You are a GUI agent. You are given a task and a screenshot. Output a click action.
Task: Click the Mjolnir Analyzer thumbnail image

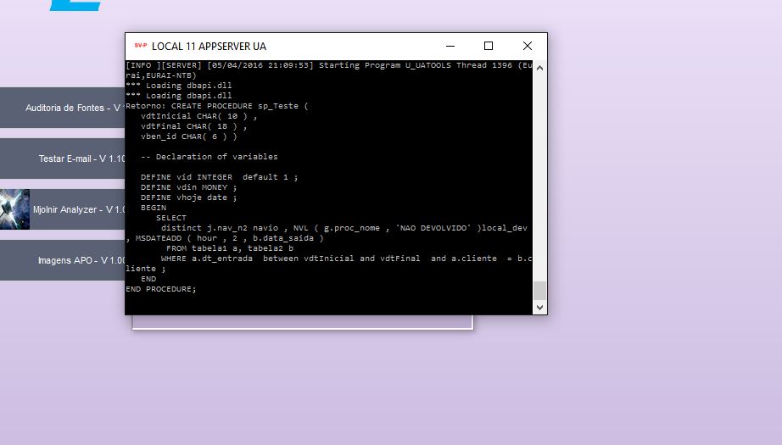(x=15, y=209)
